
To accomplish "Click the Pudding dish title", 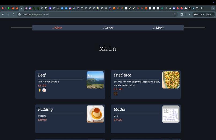I will pos(45,109).
